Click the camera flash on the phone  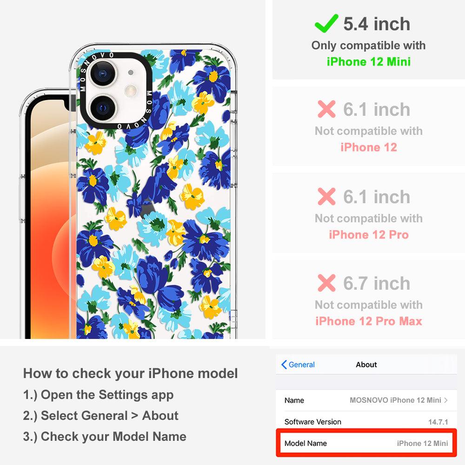pyautogui.click(x=131, y=91)
